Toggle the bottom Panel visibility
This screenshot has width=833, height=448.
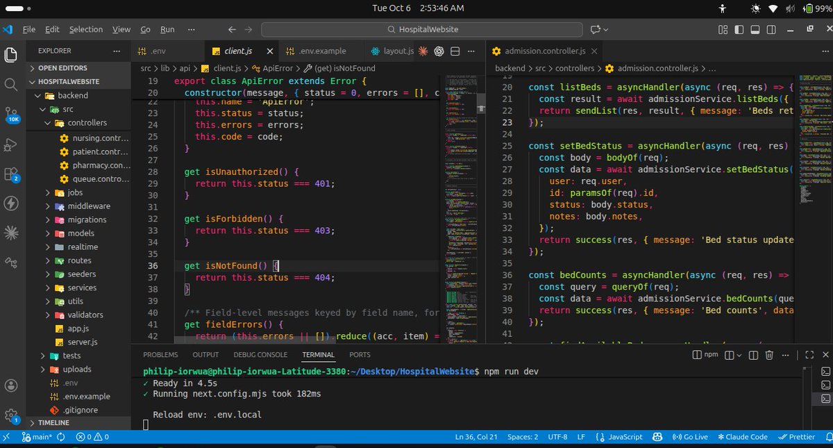[755, 29]
